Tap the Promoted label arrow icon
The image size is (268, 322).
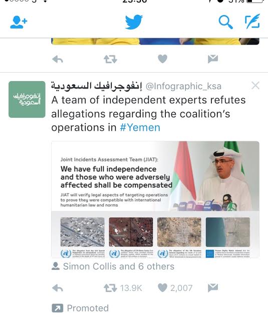coord(57,308)
